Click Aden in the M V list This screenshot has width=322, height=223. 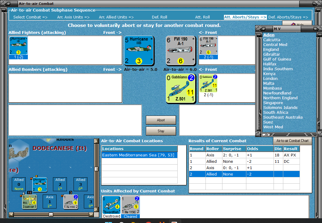click(x=269, y=35)
